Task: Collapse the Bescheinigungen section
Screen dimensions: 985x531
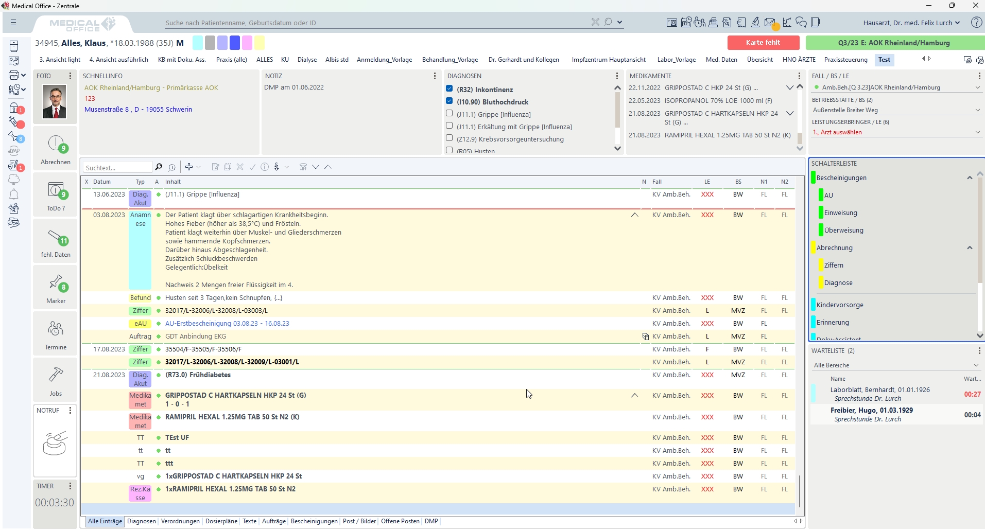Action: coord(970,178)
